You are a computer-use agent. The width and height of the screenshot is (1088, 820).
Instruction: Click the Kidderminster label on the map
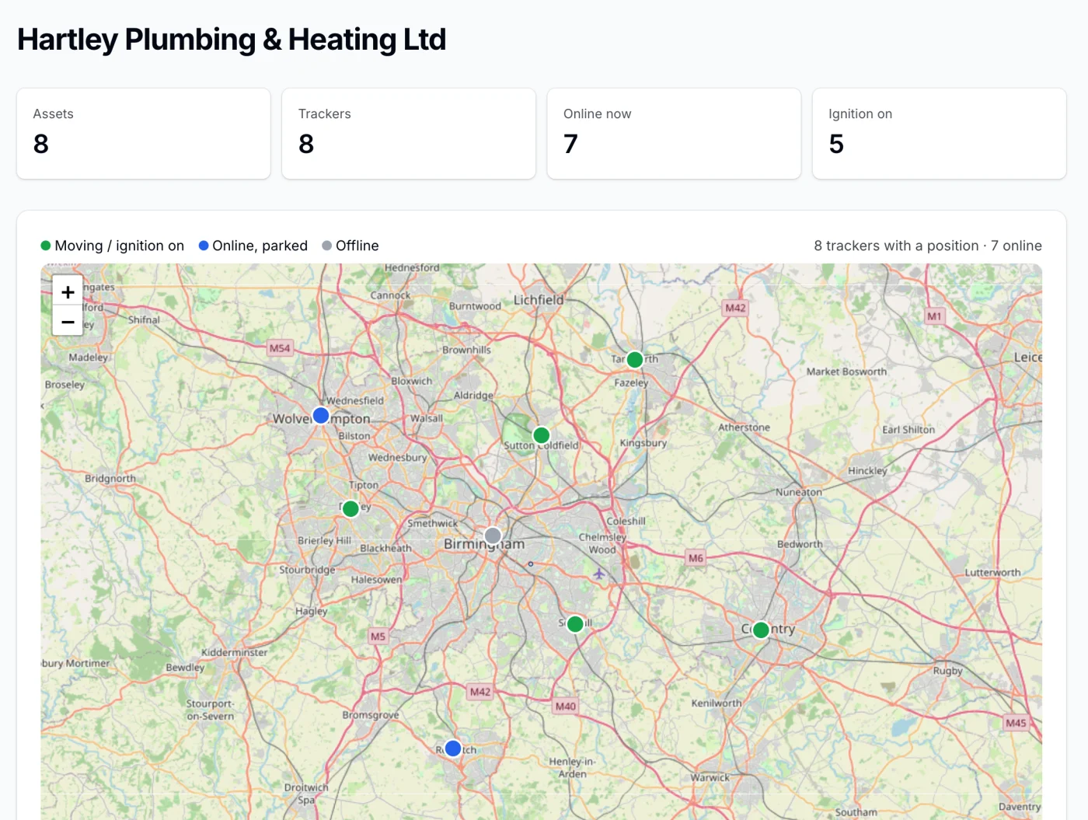pyautogui.click(x=234, y=652)
